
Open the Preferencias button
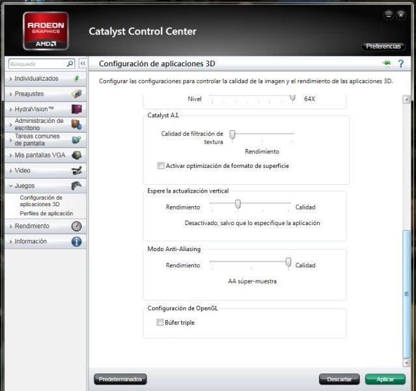coord(383,46)
